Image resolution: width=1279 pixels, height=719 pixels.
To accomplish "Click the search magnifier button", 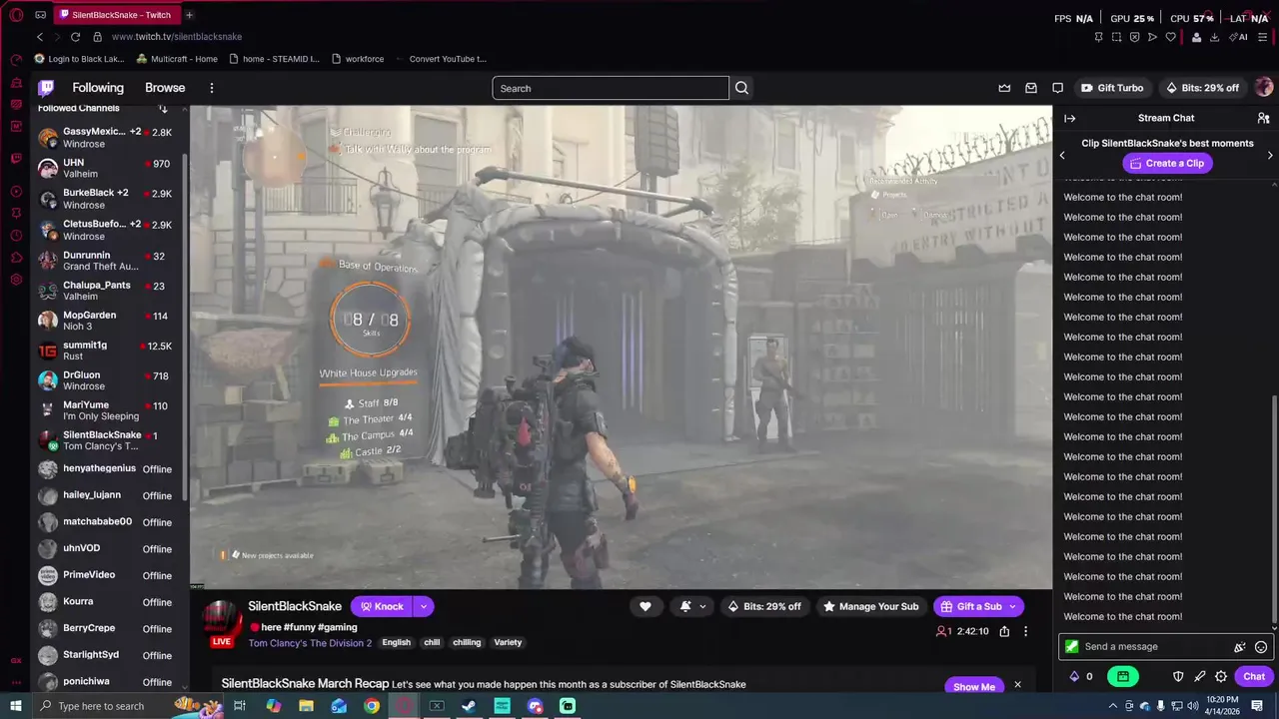I will [x=741, y=88].
